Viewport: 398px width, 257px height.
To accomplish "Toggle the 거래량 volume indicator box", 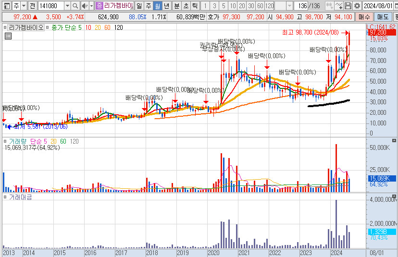I will click(5, 142).
